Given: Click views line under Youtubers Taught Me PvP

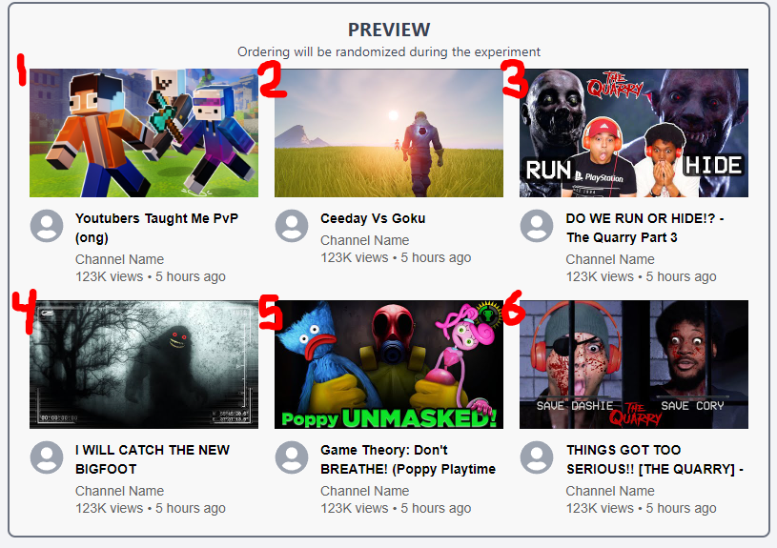Looking at the screenshot, I should (x=150, y=276).
